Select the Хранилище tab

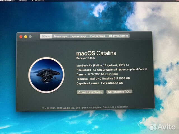pos(79,36)
